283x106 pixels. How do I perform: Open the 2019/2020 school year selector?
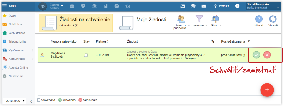[15, 101]
